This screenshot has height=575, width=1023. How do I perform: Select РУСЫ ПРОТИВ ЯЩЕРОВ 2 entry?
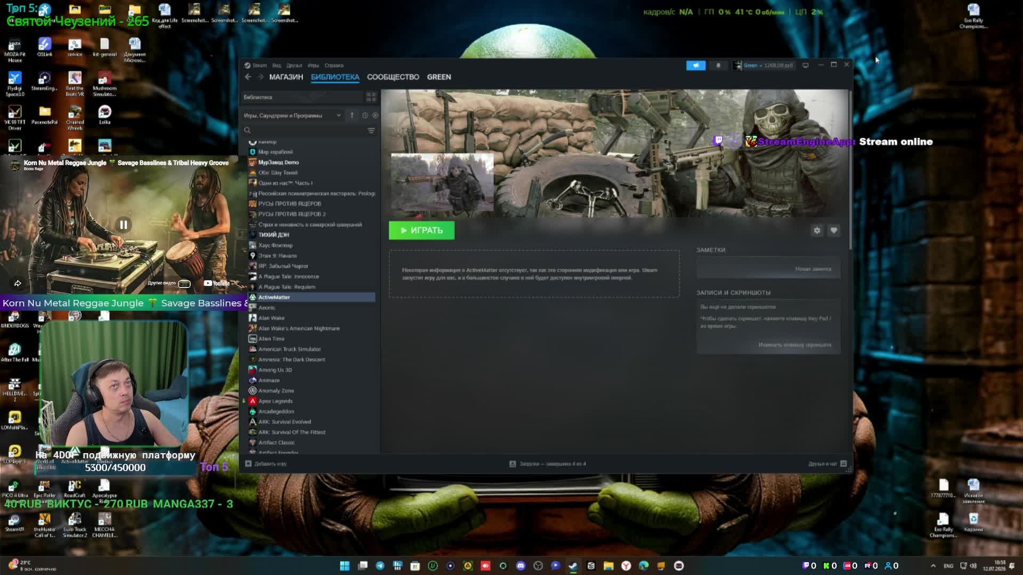click(312, 214)
